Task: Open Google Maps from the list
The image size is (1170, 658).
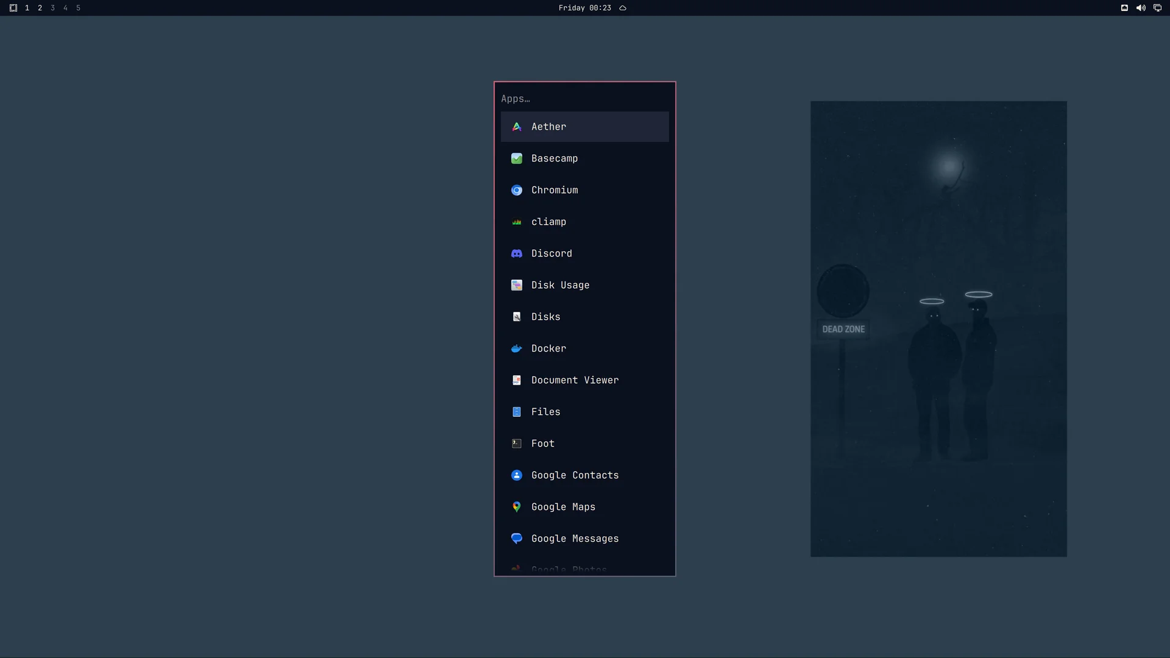Action: pos(584,507)
